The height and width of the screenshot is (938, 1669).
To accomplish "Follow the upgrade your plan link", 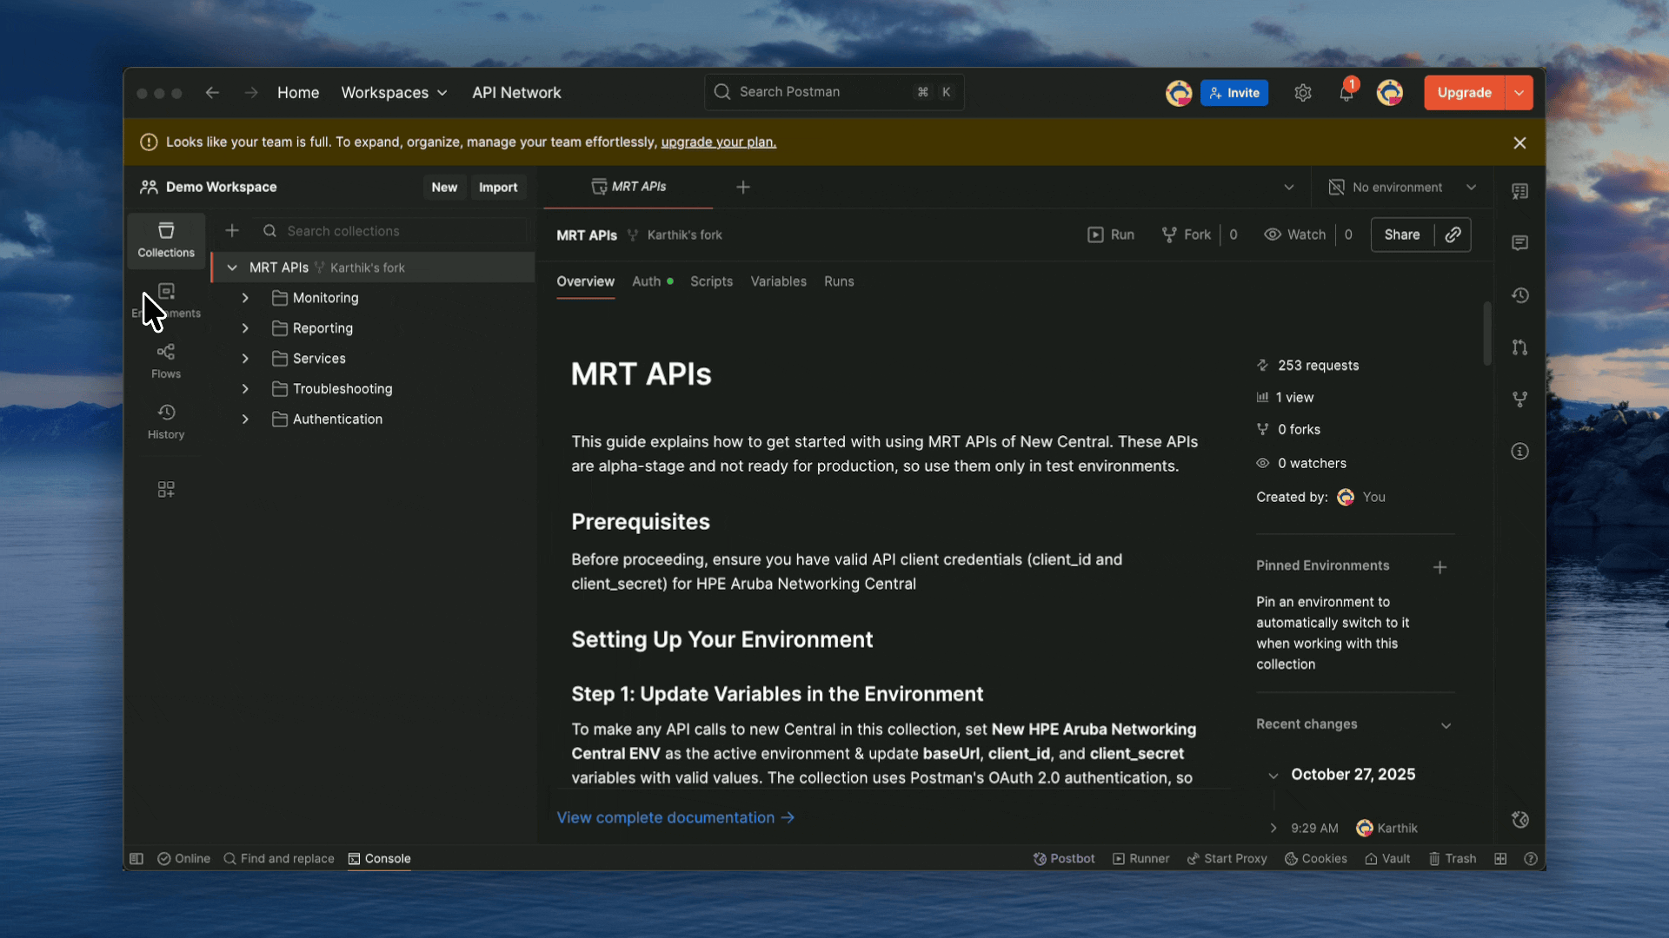I will (717, 142).
